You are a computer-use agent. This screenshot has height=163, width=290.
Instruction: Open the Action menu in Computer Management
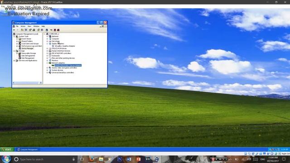click(x=23, y=26)
